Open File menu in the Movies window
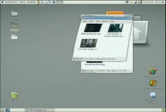The height and width of the screenshot is (112, 166). pyautogui.click(x=85, y=21)
